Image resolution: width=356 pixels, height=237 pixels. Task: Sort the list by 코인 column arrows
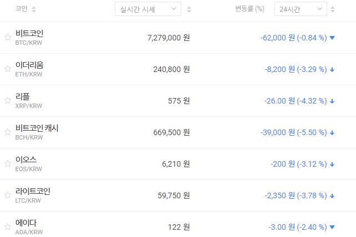[33, 9]
